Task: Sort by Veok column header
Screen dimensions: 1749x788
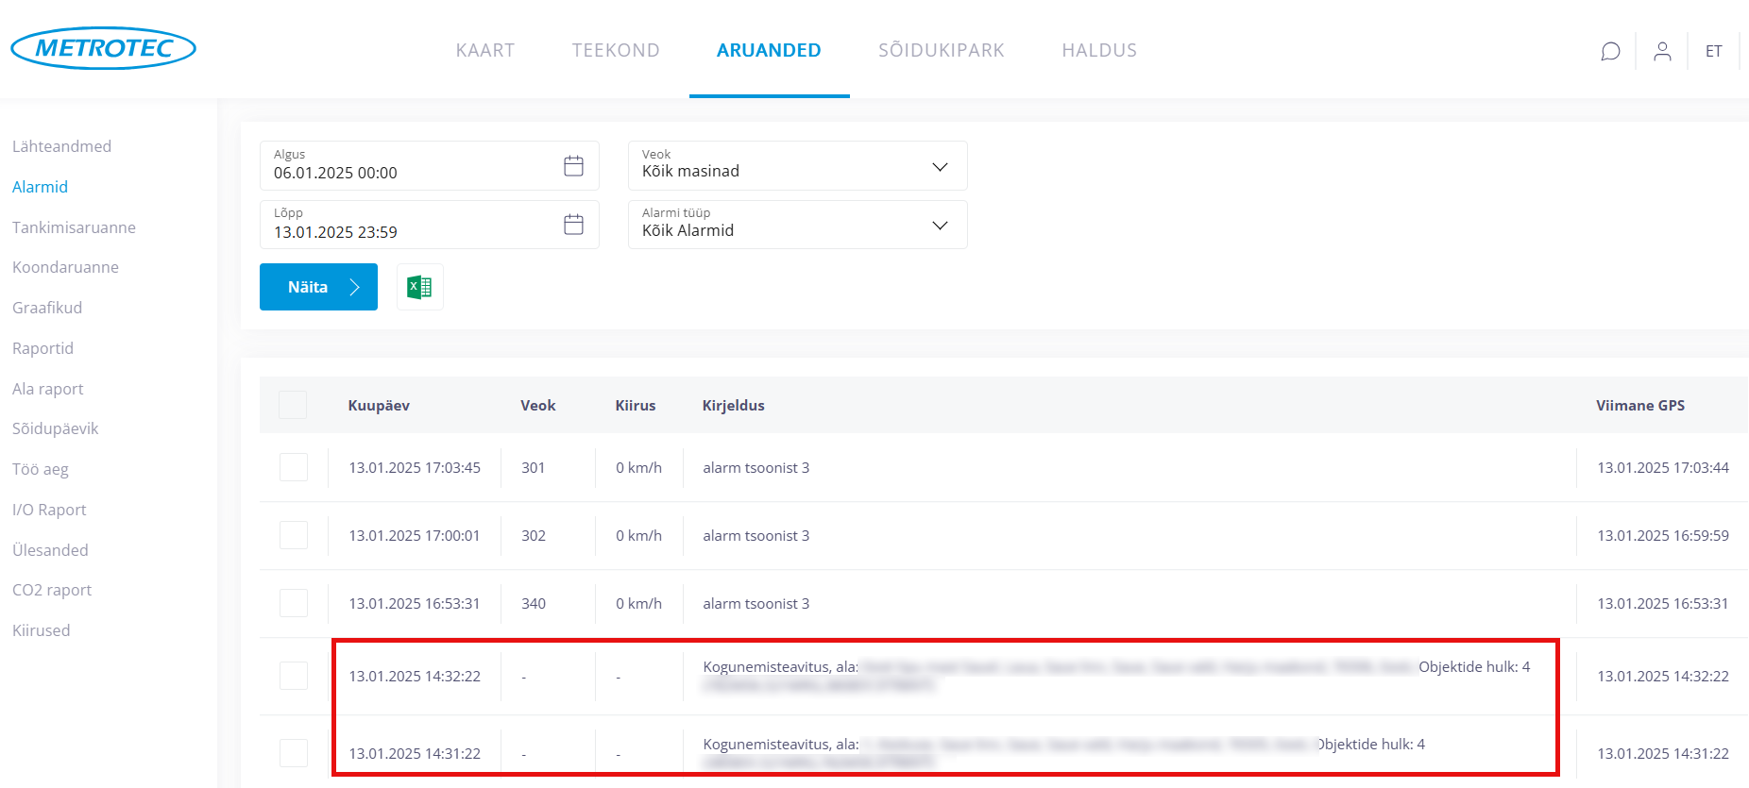Action: pyautogui.click(x=538, y=405)
